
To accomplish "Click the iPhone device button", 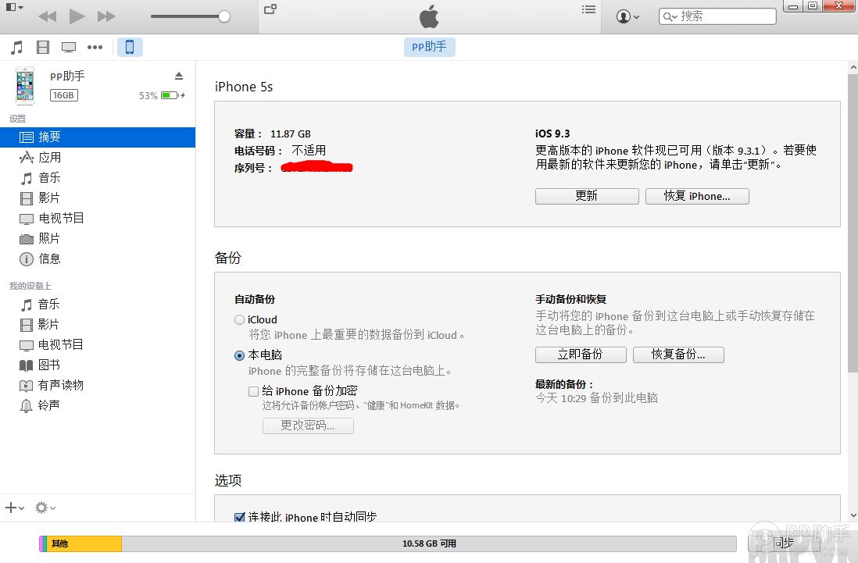I will pos(130,48).
